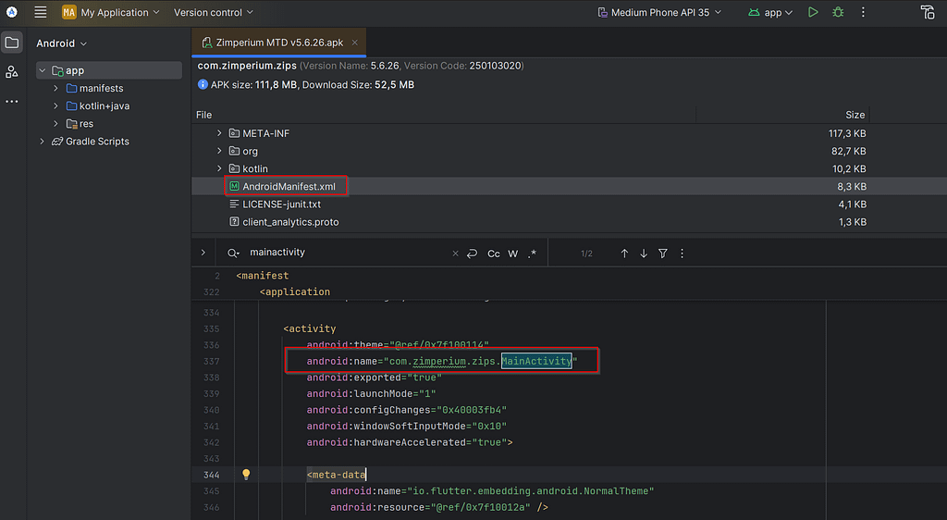The height and width of the screenshot is (520, 947).
Task: Click the <manifest sticky line
Action: point(262,276)
